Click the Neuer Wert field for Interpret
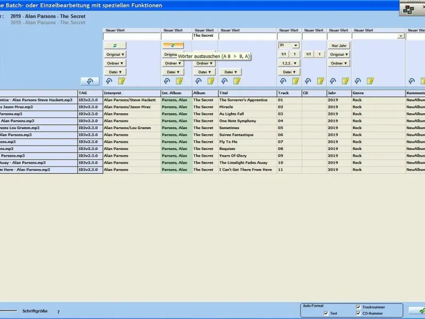Viewport: 425px width, 319px height. [132, 36]
